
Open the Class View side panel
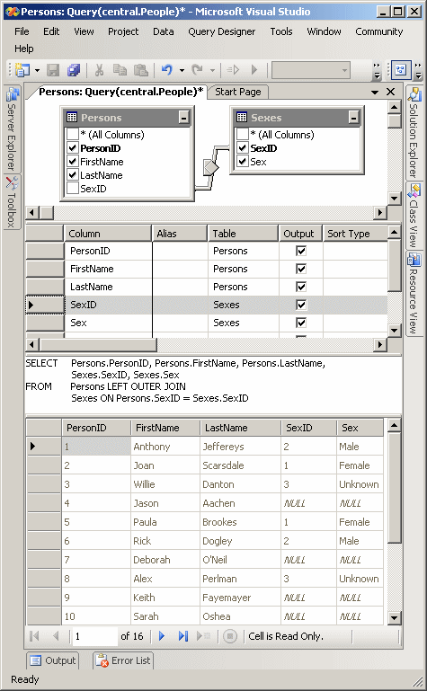tap(414, 216)
